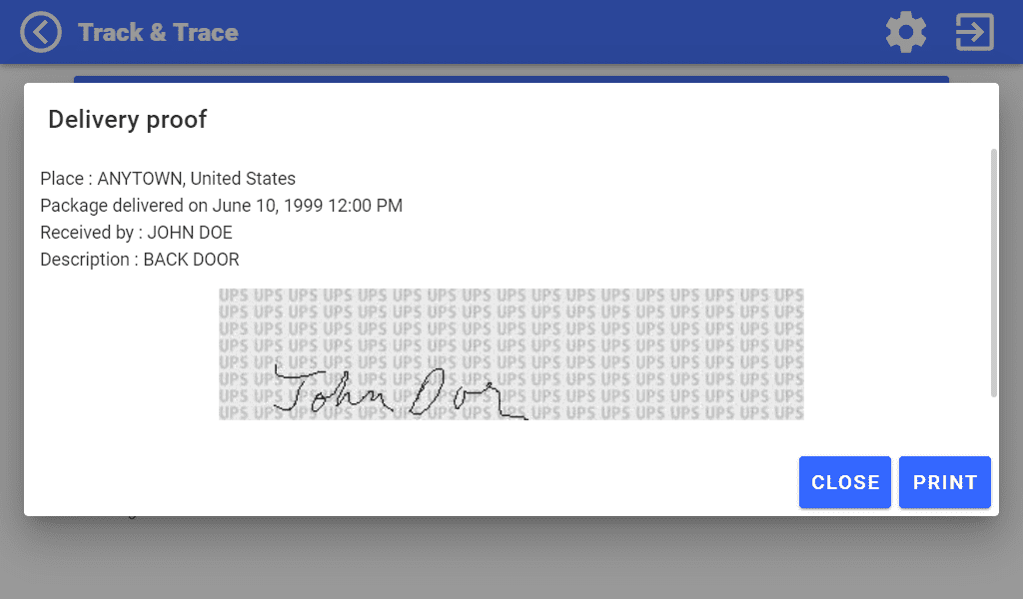Open settings via the gear icon

(905, 33)
